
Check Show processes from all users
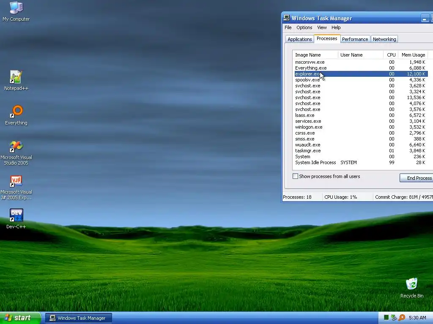(295, 176)
